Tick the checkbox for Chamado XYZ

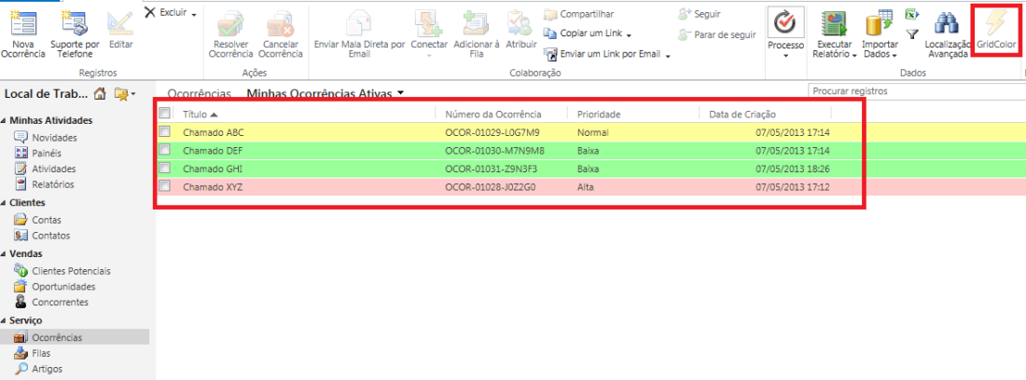coord(165,186)
